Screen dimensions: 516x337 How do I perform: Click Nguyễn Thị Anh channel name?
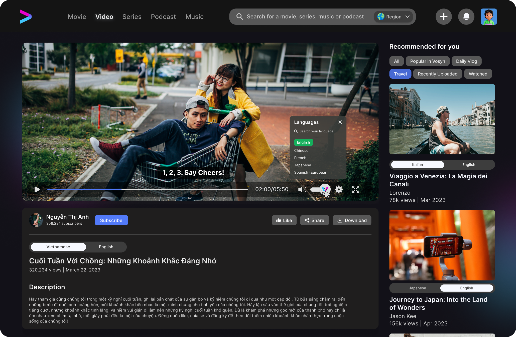[67, 217]
